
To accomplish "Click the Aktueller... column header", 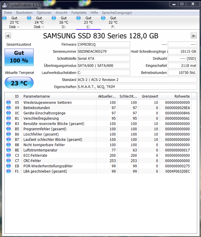I will coord(107,96).
